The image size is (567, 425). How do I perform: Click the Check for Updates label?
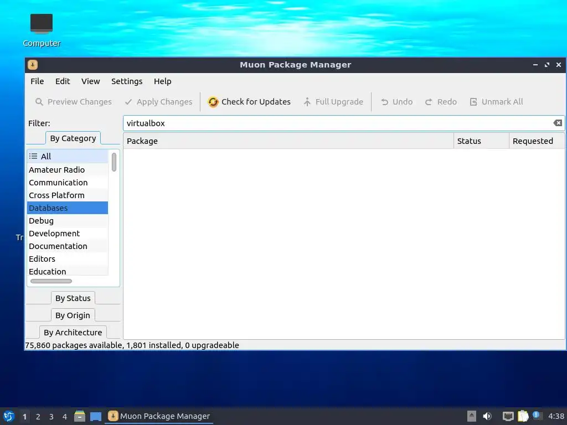(x=256, y=102)
